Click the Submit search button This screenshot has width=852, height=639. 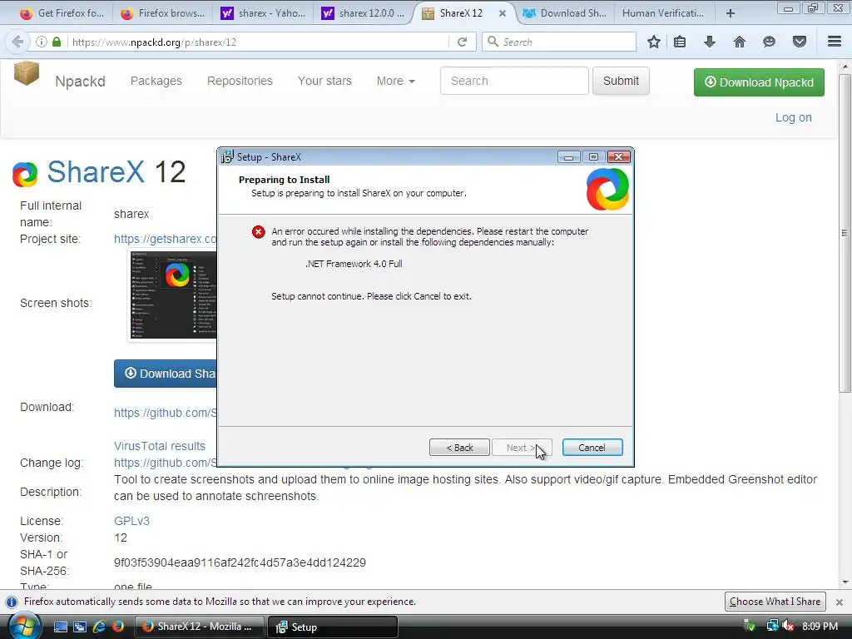tap(621, 81)
